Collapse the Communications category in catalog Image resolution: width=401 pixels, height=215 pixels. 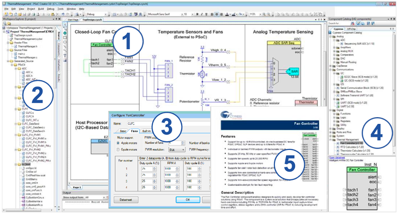coord(330,69)
